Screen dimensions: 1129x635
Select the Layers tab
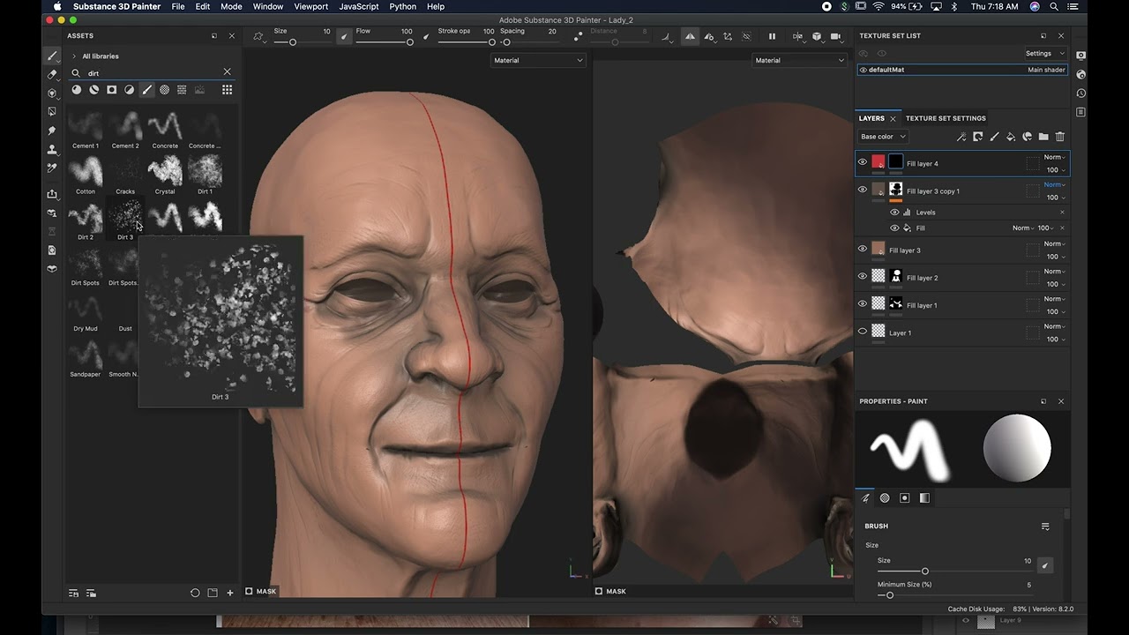(871, 118)
